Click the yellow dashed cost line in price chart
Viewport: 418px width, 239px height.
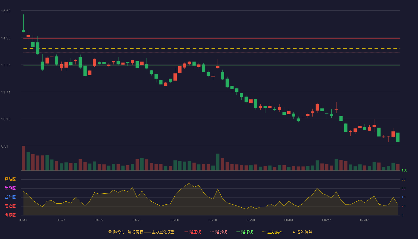coord(212,48)
